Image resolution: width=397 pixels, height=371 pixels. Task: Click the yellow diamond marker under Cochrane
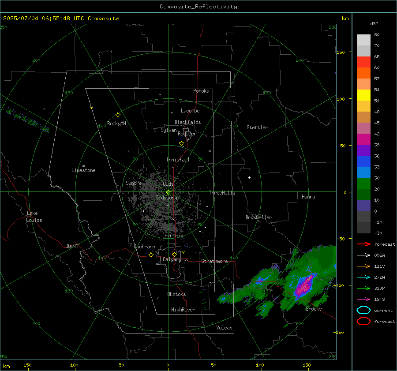click(x=151, y=255)
